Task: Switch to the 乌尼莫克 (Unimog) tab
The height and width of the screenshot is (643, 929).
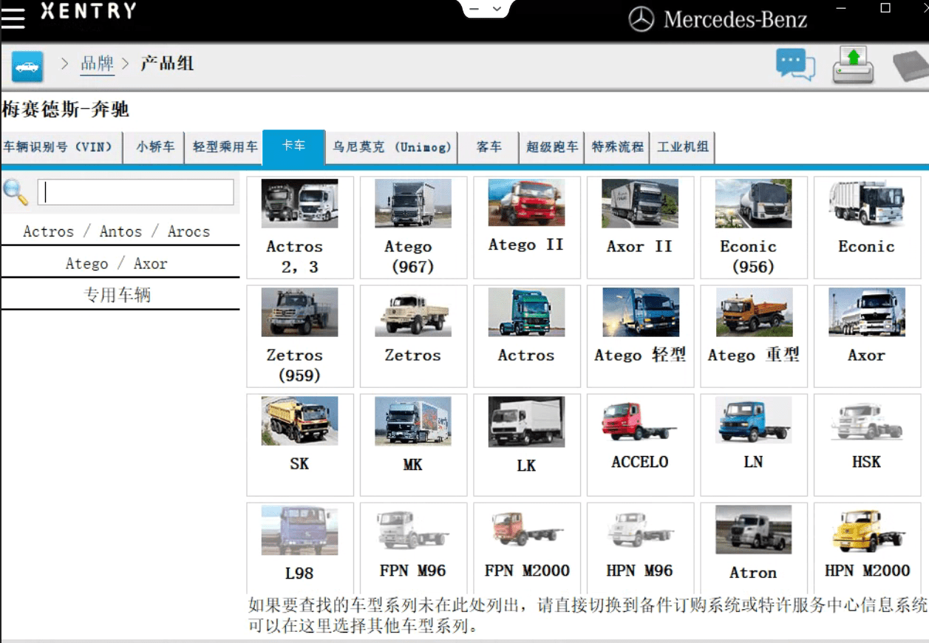Action: (x=392, y=147)
